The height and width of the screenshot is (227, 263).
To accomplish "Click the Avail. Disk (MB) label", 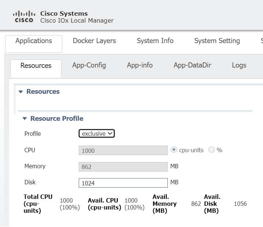I will (212, 204).
